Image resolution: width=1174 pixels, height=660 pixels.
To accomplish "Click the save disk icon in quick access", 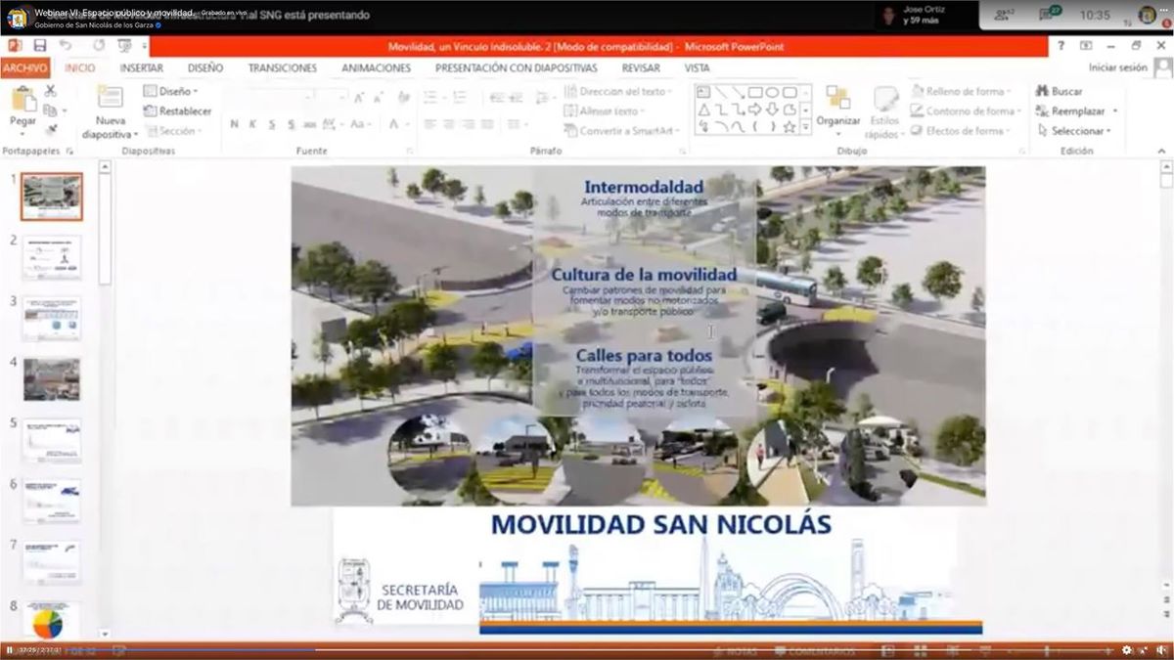I will click(x=39, y=46).
